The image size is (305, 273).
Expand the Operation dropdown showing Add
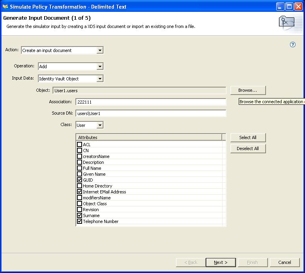pos(100,67)
